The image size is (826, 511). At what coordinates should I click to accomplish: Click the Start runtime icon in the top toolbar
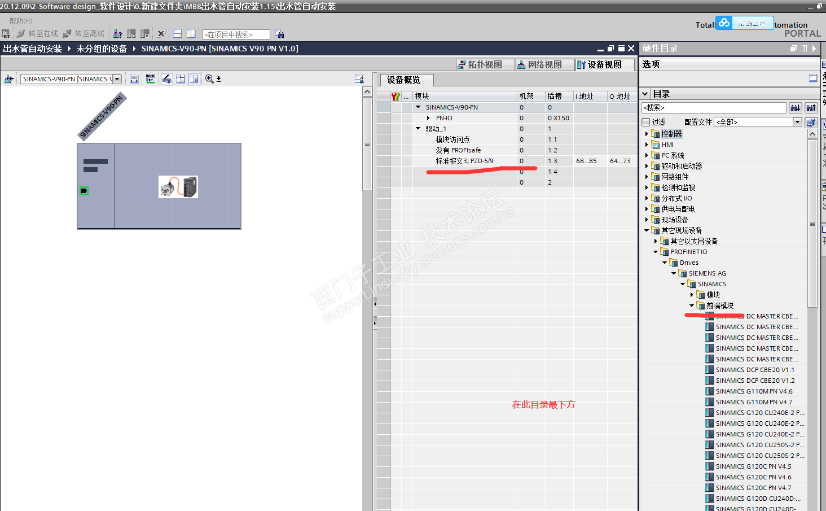[x=6, y=34]
